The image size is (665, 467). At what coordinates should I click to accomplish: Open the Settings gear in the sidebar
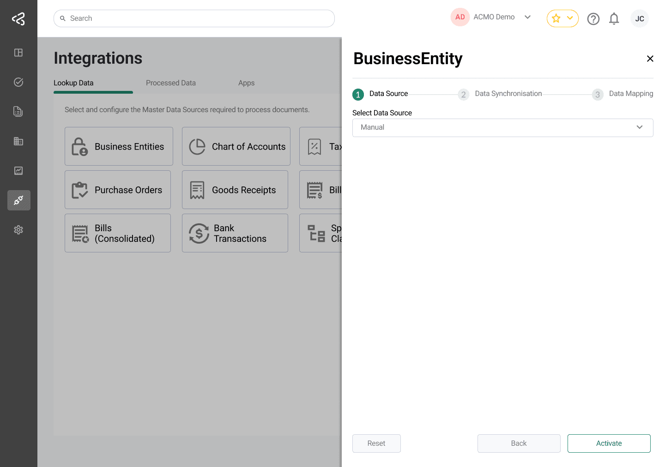pos(18,229)
